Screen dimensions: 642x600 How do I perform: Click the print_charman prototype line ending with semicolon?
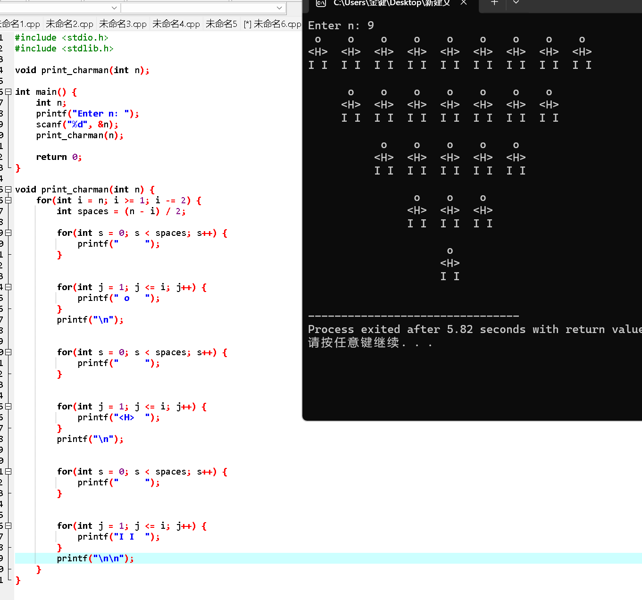coord(82,70)
